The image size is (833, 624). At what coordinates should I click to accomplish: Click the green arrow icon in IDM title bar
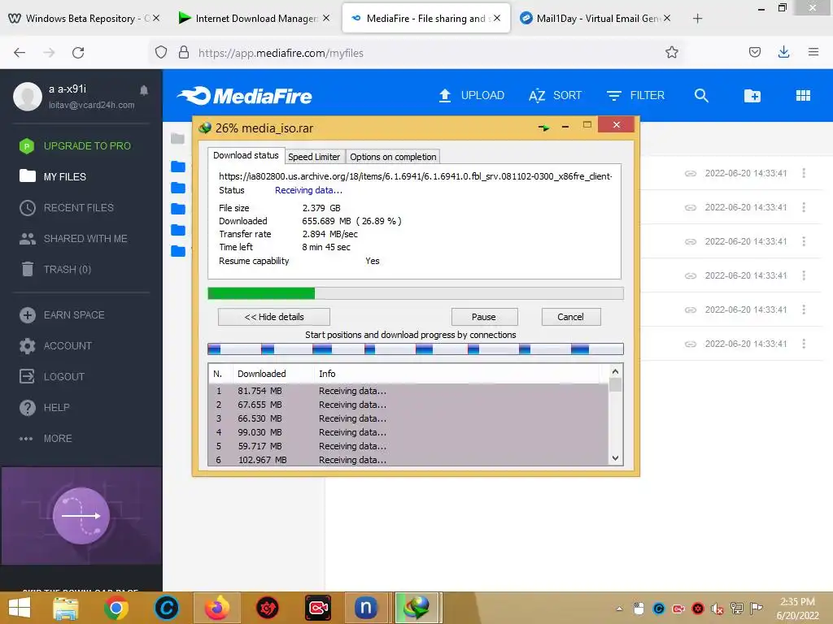tap(543, 128)
